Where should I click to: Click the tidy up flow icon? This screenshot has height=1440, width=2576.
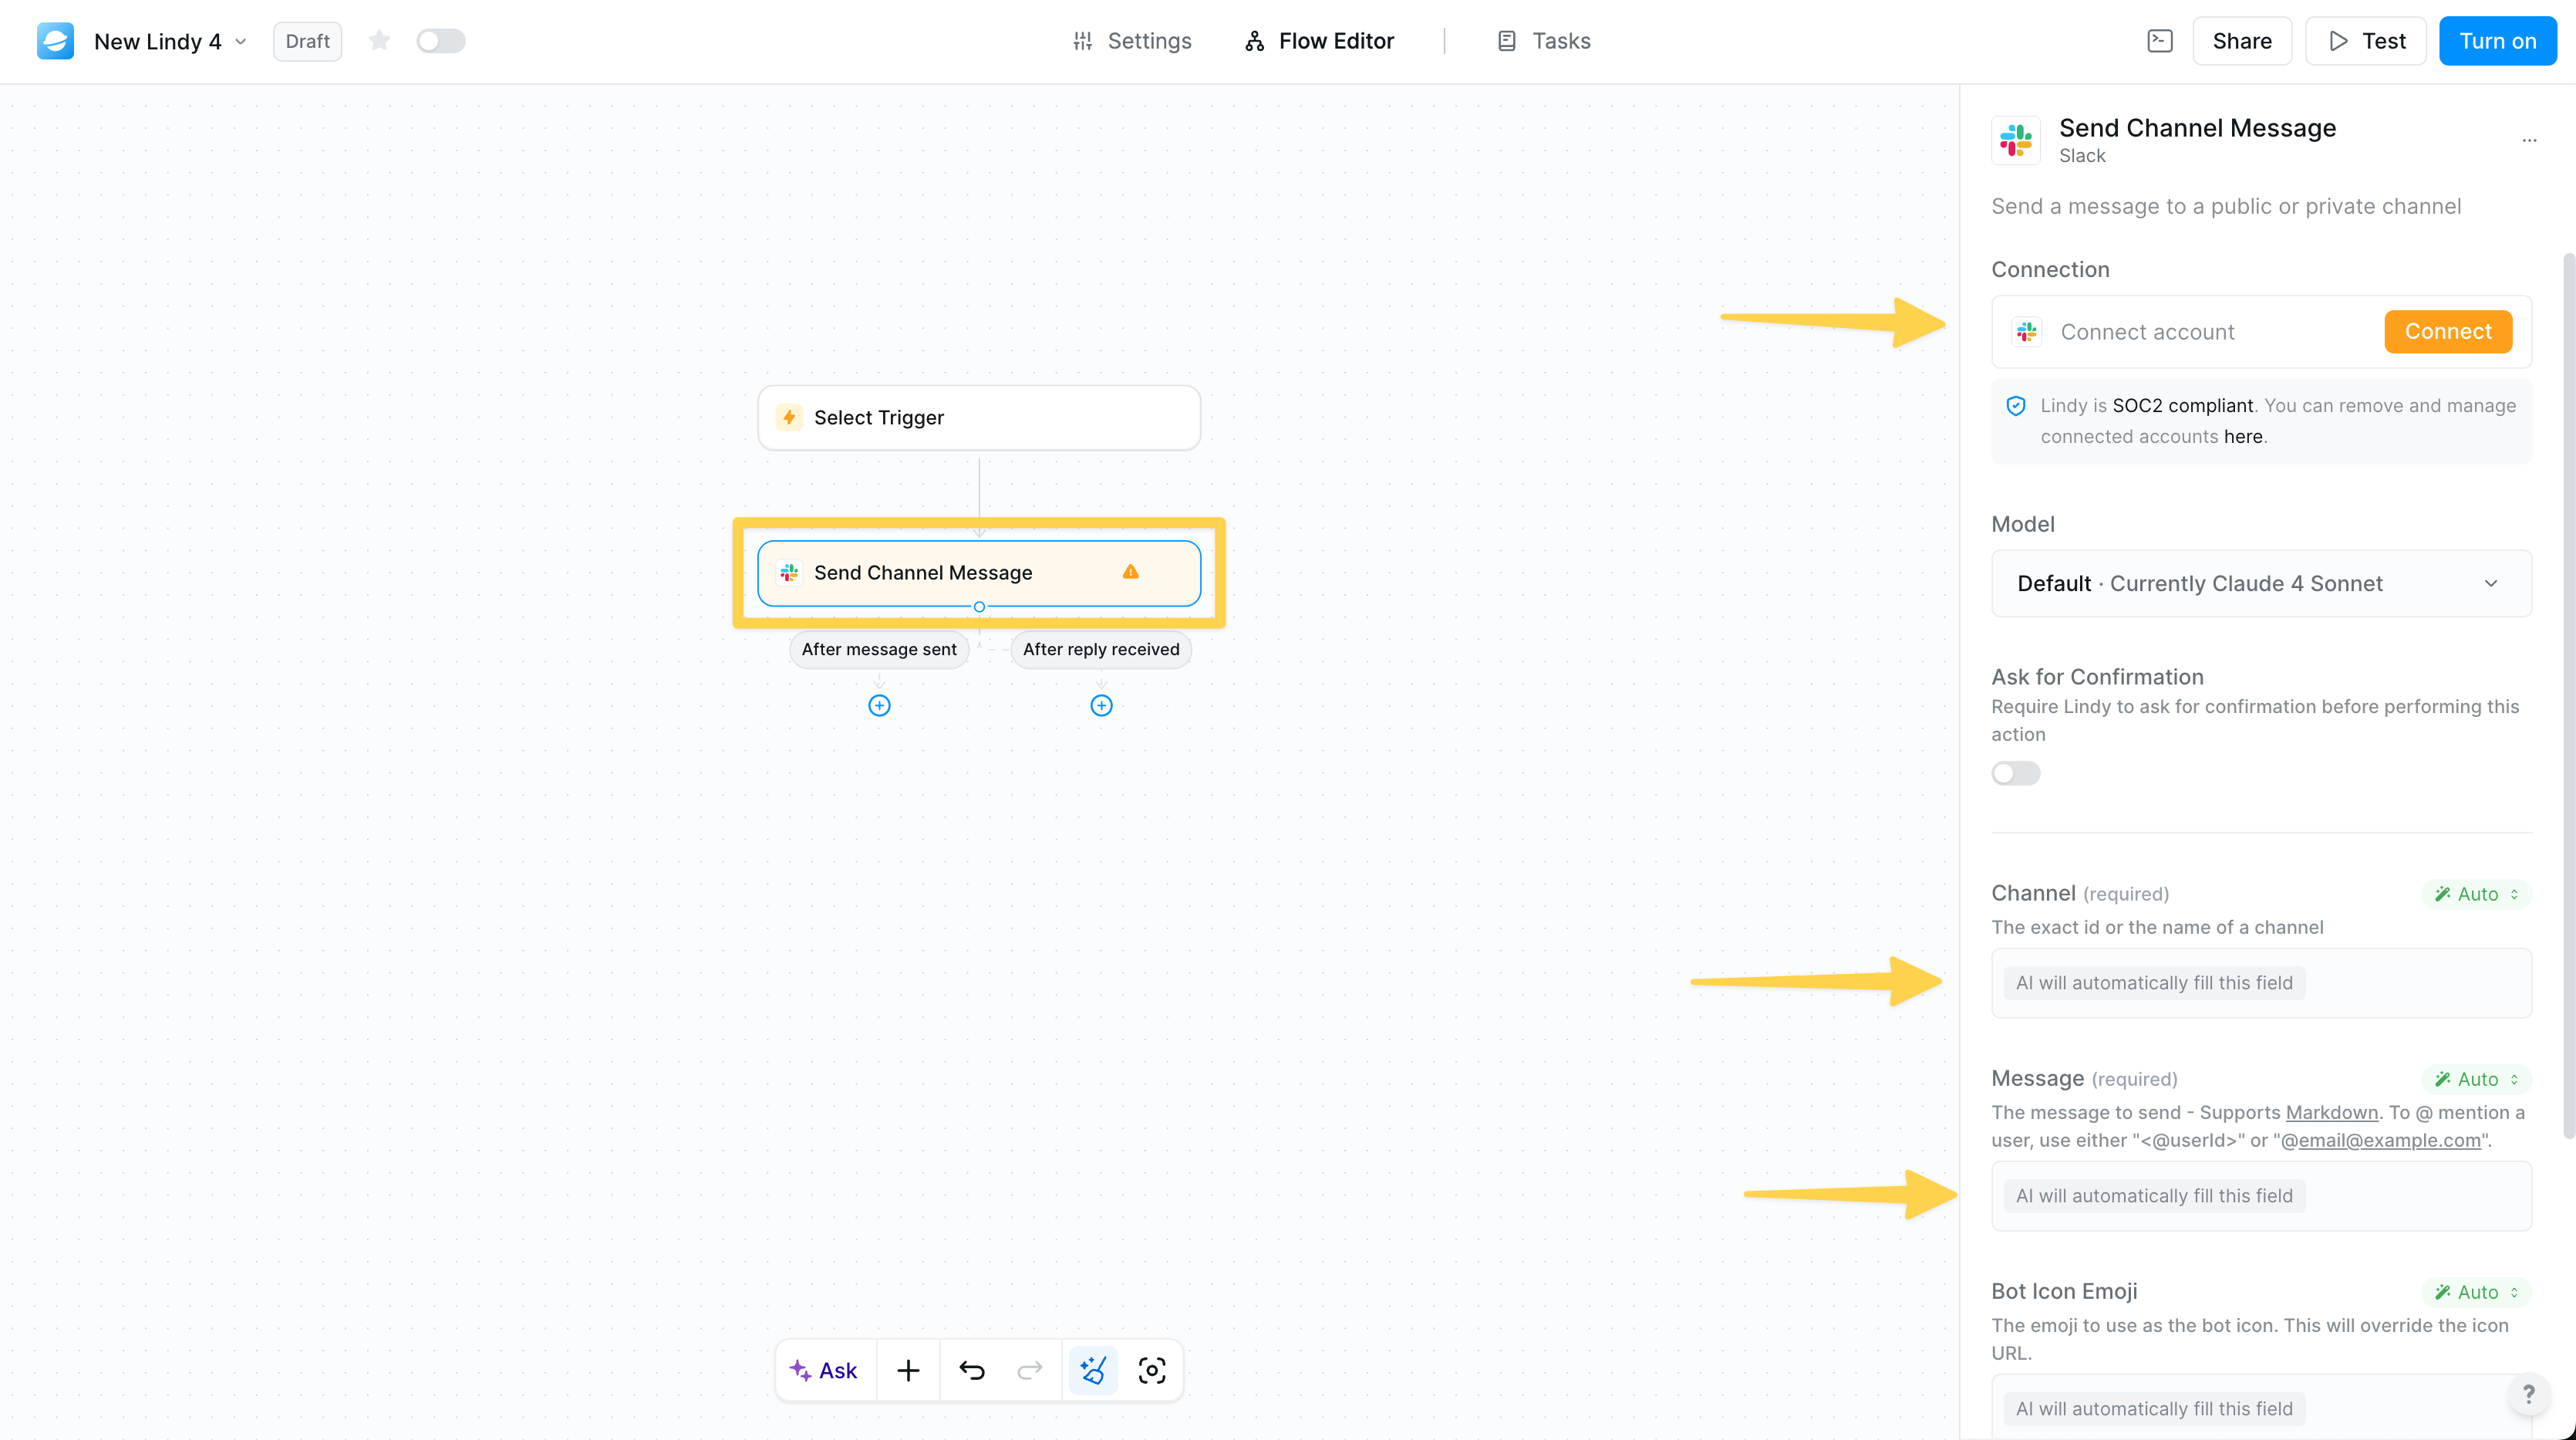click(x=1093, y=1370)
